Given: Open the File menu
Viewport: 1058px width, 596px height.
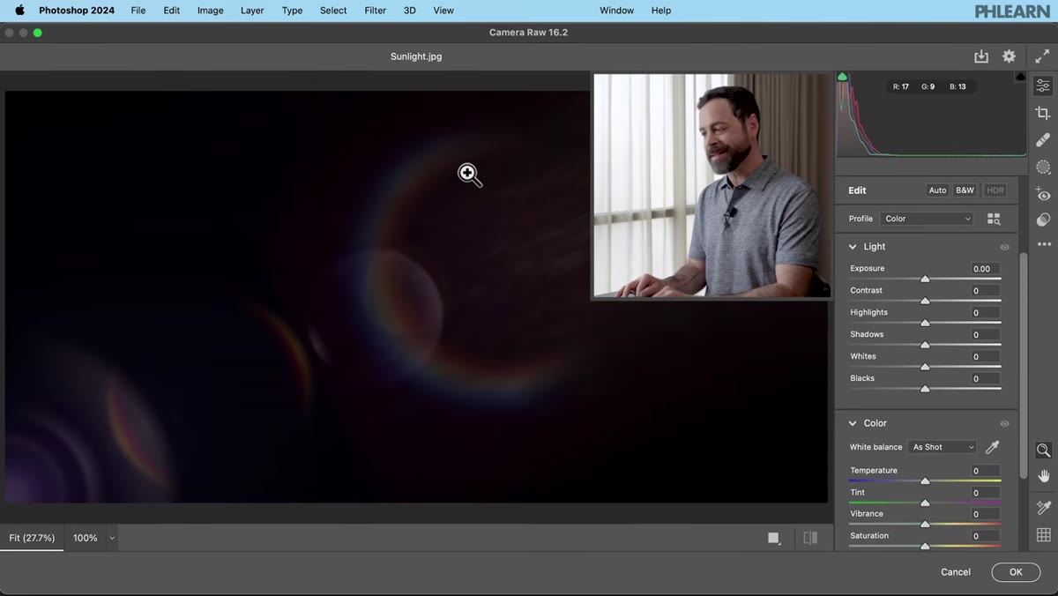Looking at the screenshot, I should coord(138,11).
